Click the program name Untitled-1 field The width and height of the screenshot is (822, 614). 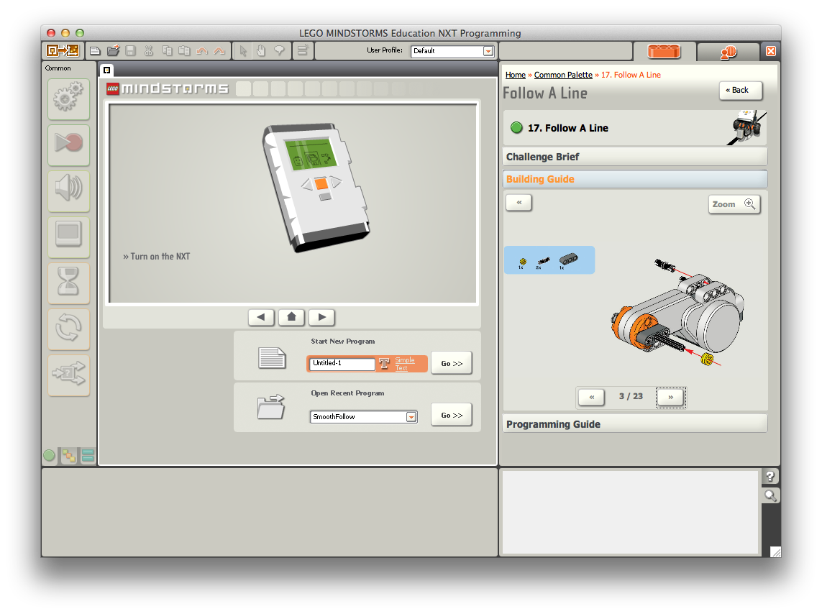point(342,363)
